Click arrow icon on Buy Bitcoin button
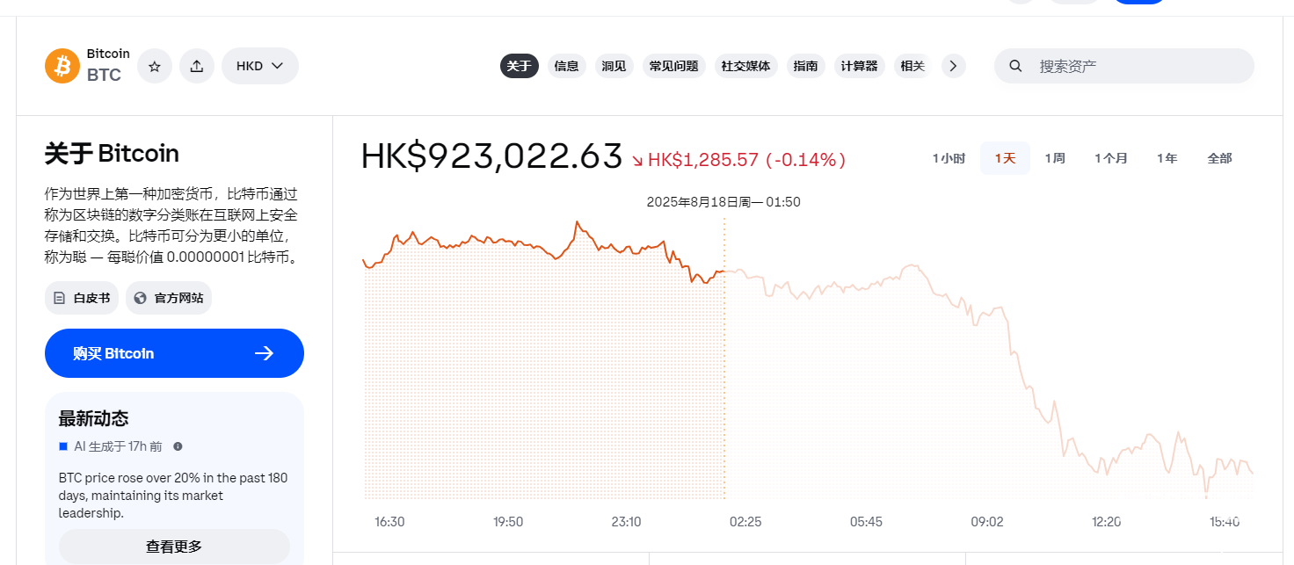Viewport: 1294px width, 565px height. tap(264, 353)
